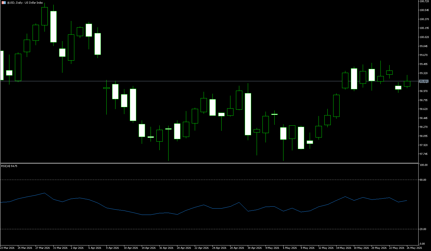Click the 100.00 label on RSI scale
This screenshot has height=251, width=431.
423,165
